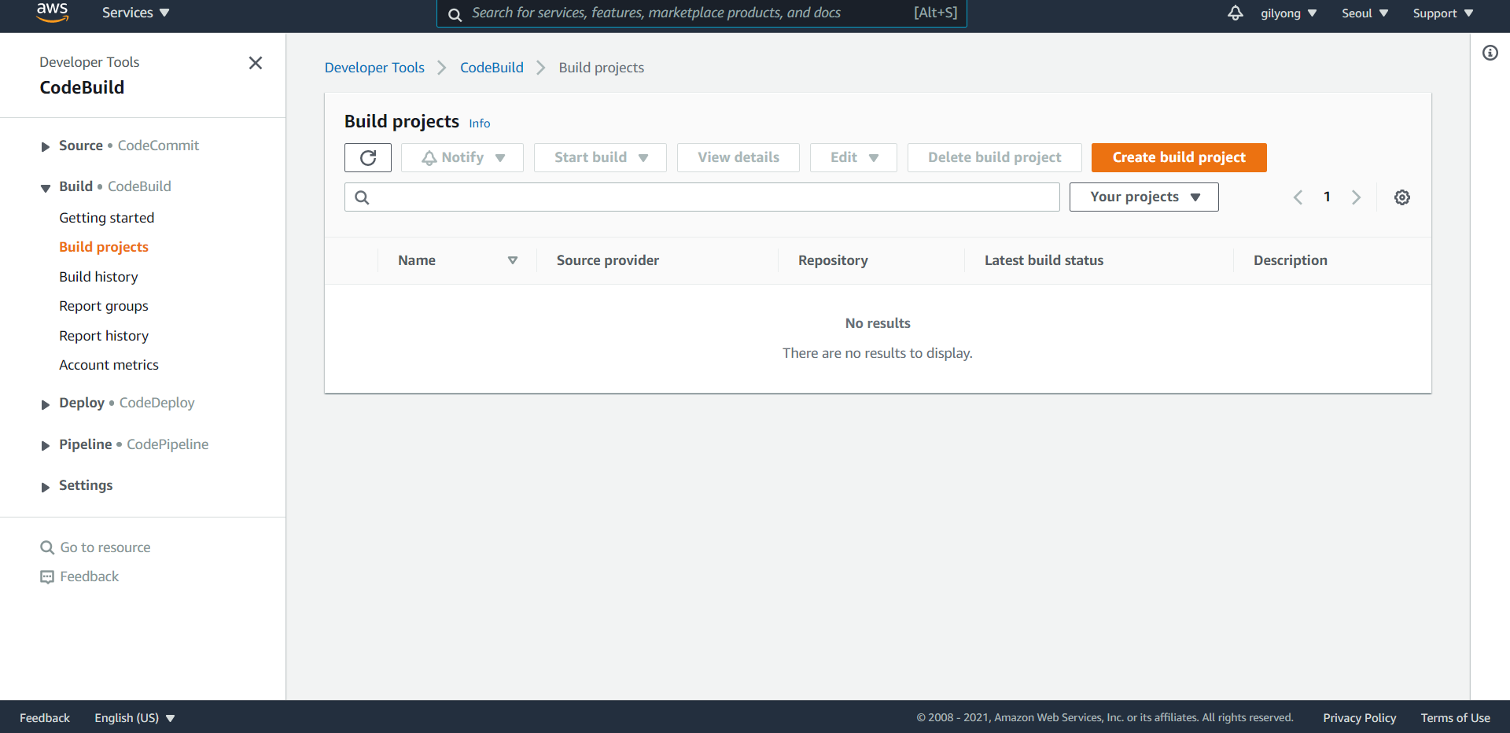Click Create build project button
The height and width of the screenshot is (733, 1510).
[1179, 157]
